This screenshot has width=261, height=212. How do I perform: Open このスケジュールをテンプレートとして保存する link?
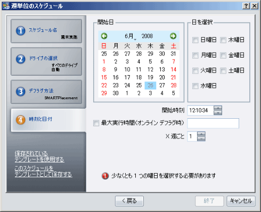pyautogui.click(x=43, y=172)
